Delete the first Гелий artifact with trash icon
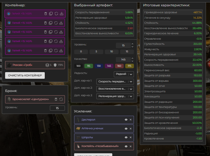This screenshot has width=210, height=156. coord(46,14)
